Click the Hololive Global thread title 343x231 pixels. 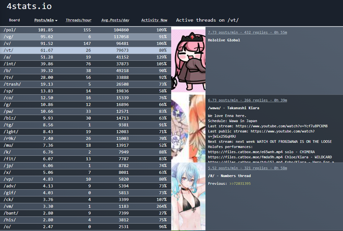click(224, 40)
